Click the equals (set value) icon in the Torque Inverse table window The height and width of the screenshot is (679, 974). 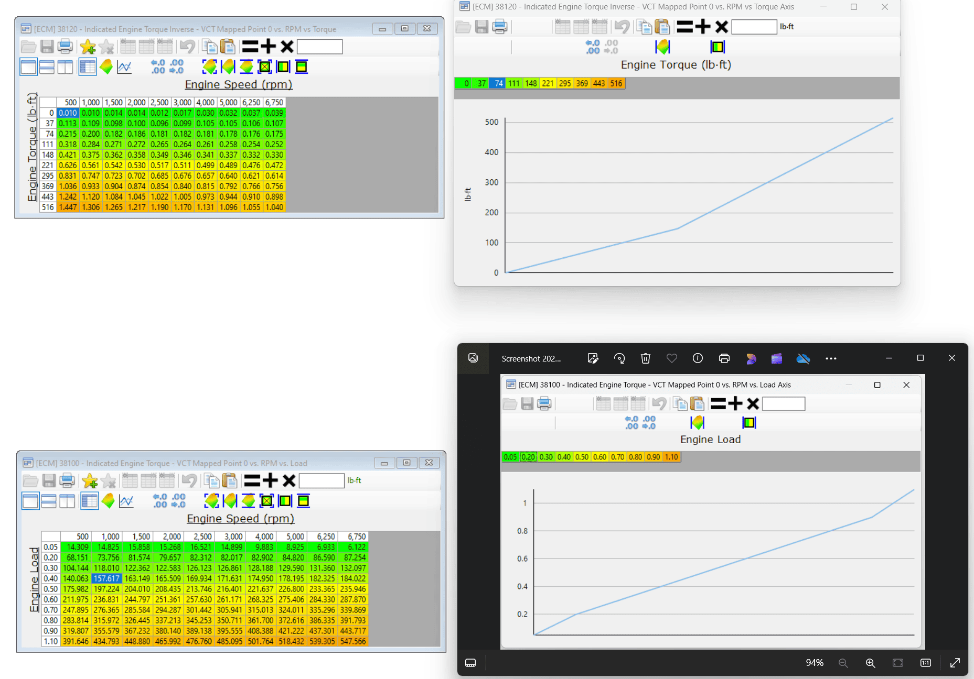(250, 47)
